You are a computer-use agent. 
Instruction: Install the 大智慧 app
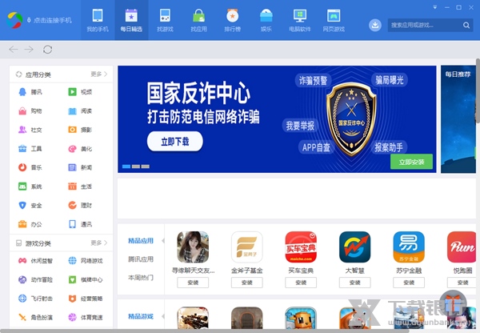click(354, 283)
